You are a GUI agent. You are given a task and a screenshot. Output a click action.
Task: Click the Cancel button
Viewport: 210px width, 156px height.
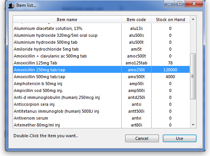click(x=142, y=138)
